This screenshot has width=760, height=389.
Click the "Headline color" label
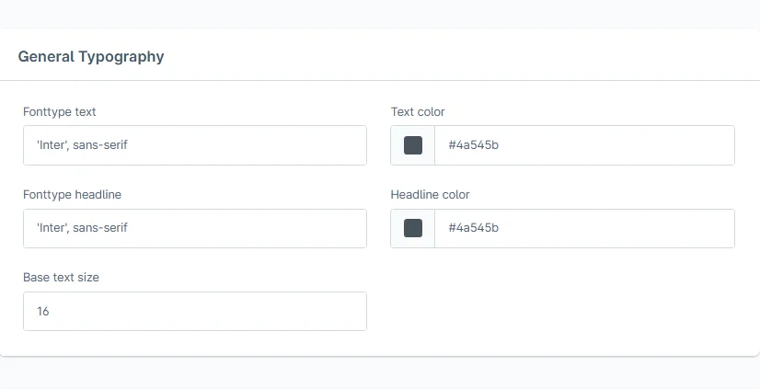[431, 195]
